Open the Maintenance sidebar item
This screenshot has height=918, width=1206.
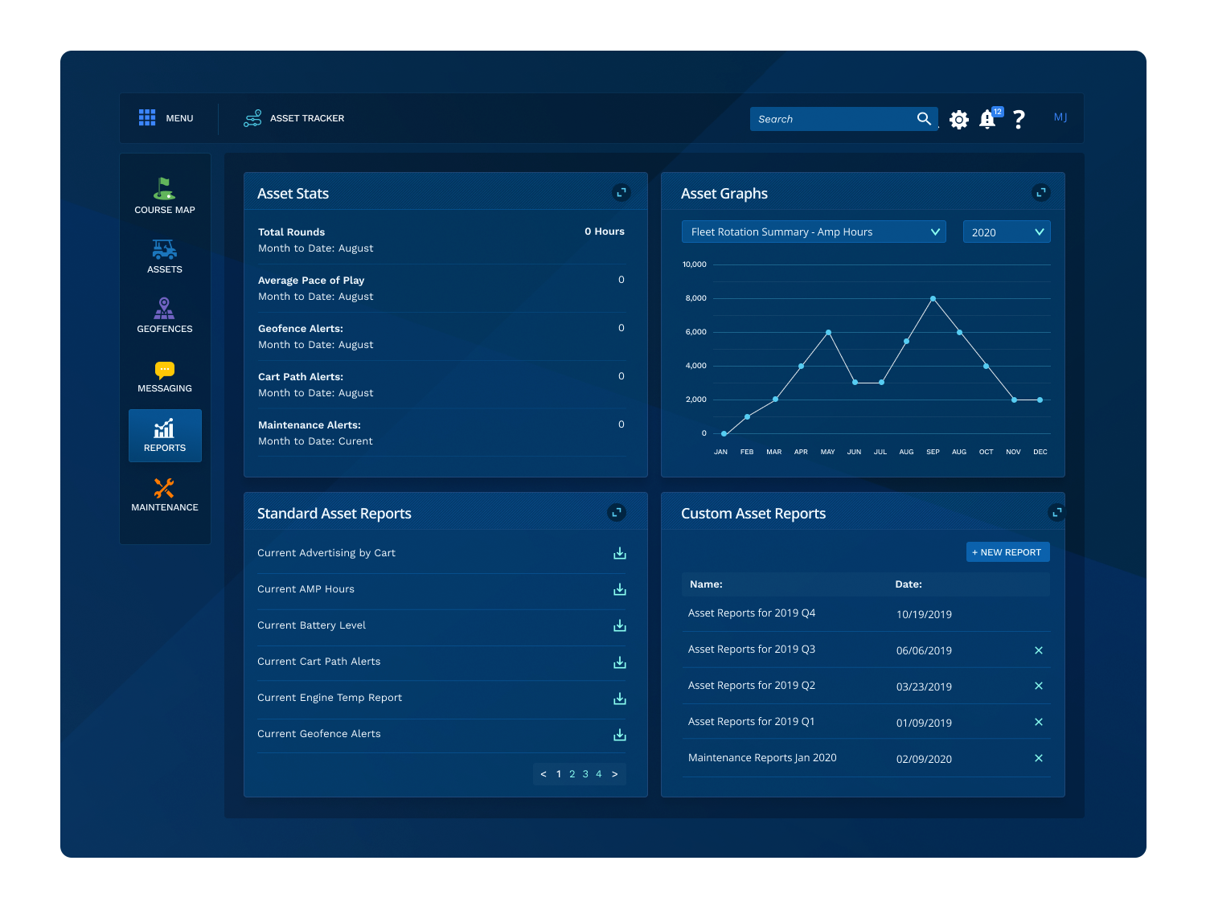165,494
